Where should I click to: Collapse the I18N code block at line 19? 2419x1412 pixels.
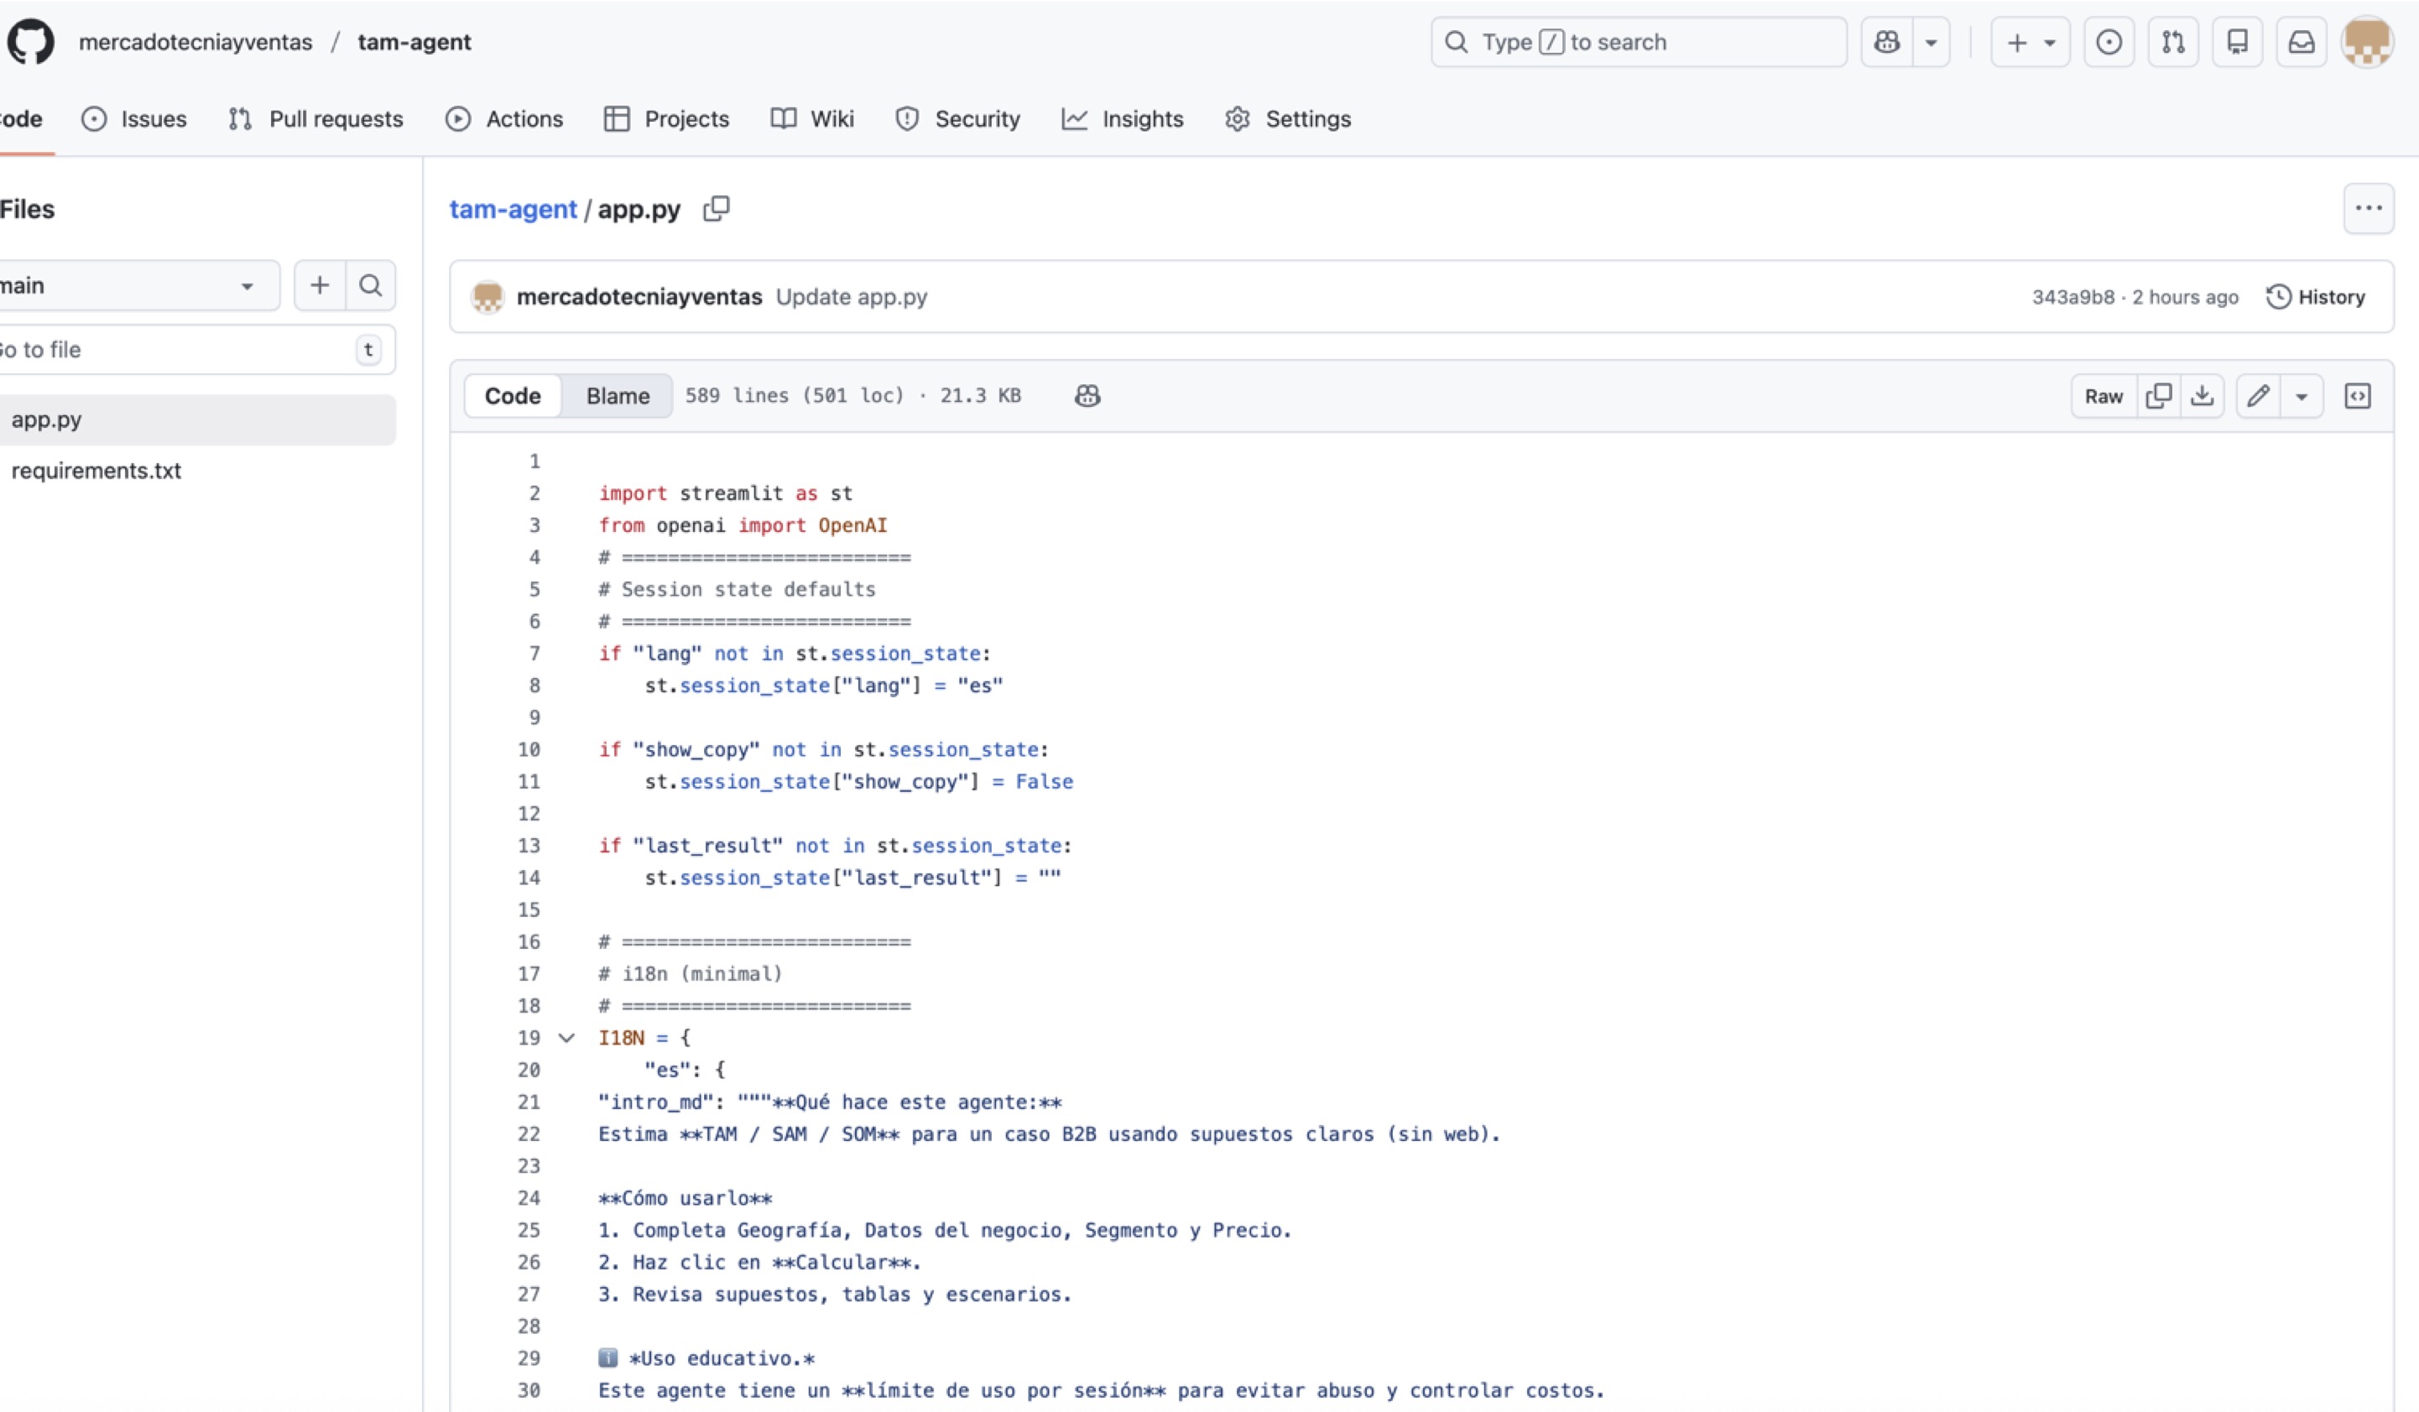566,1038
